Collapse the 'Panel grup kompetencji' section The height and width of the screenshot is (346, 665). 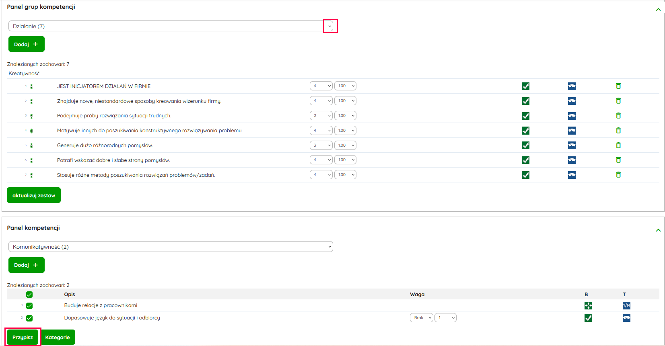658,10
